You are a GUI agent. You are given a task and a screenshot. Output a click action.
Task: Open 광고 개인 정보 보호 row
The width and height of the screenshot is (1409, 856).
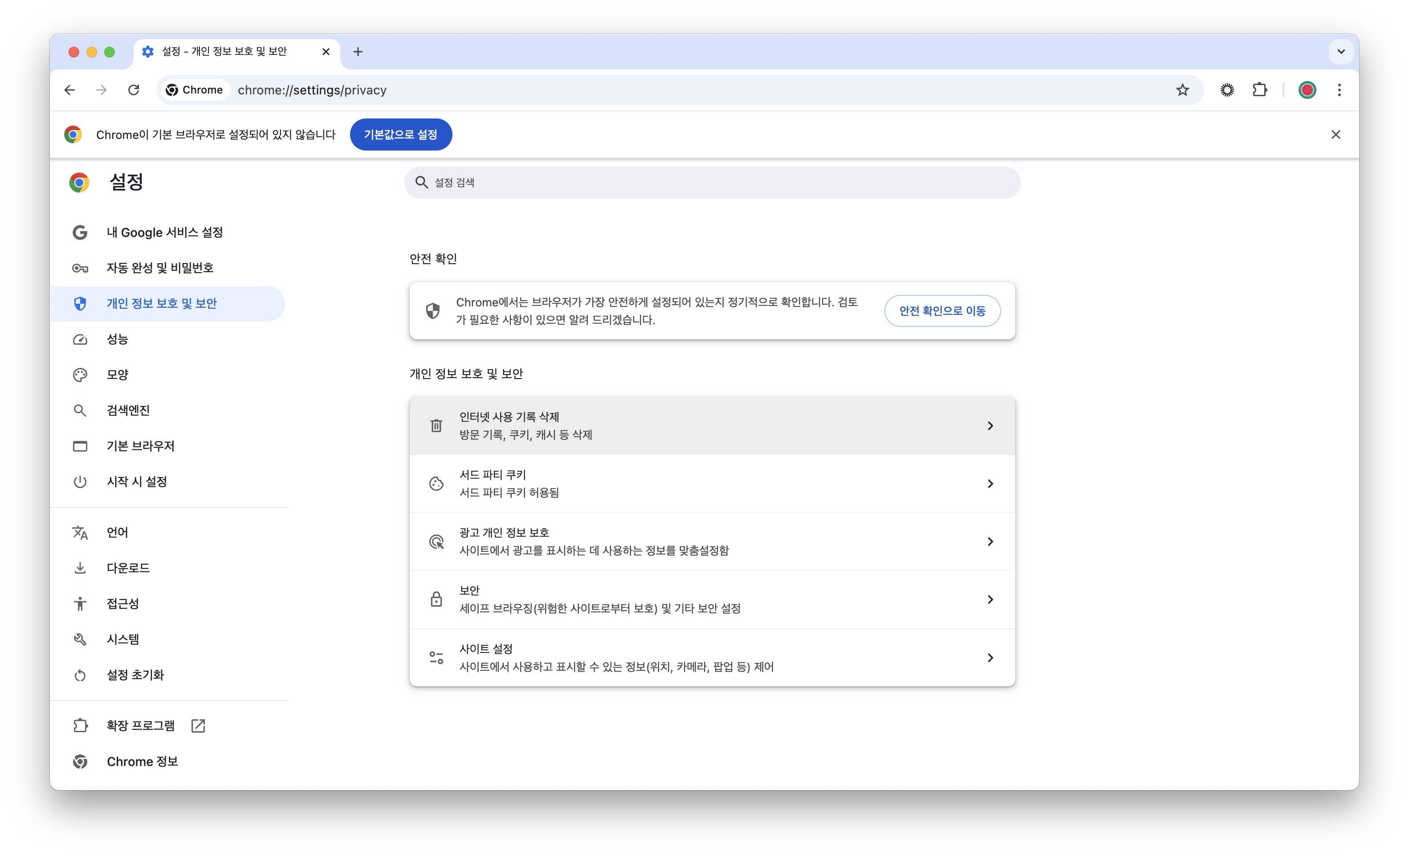pyautogui.click(x=712, y=541)
